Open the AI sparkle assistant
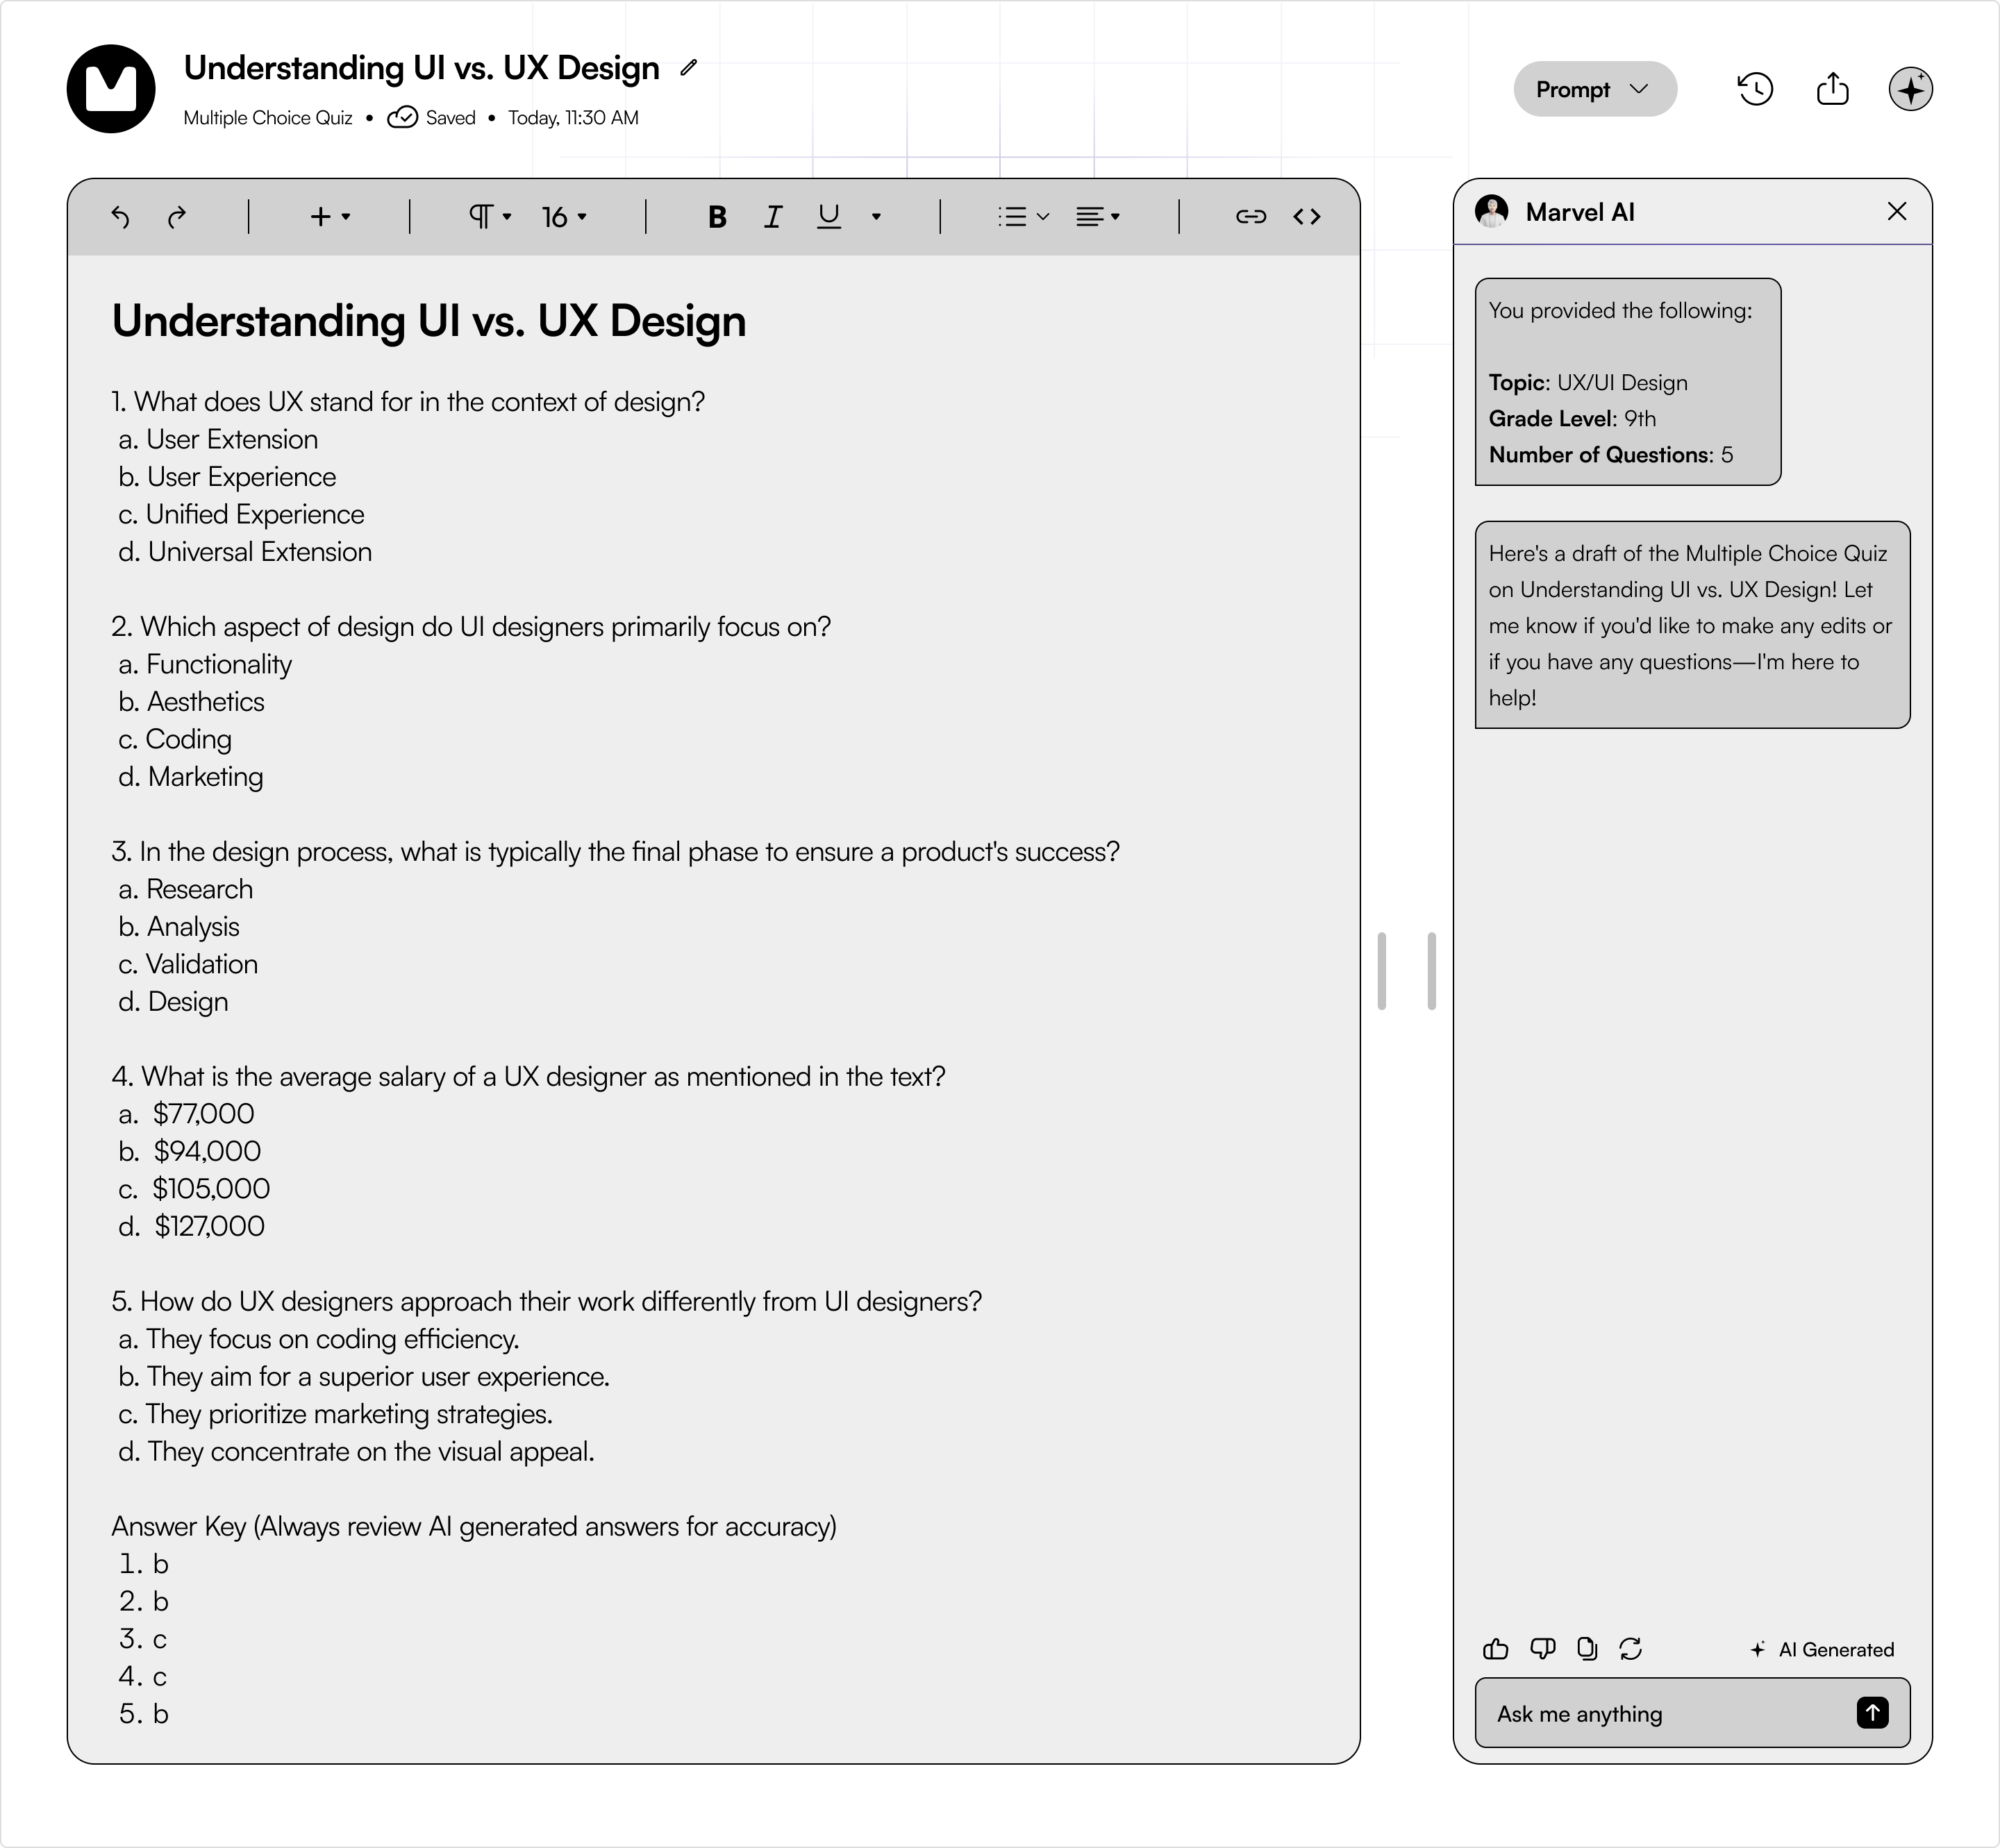The height and width of the screenshot is (1848, 2000). click(1911, 89)
